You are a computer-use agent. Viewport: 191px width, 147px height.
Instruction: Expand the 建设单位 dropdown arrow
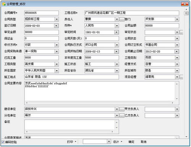click(x=117, y=109)
